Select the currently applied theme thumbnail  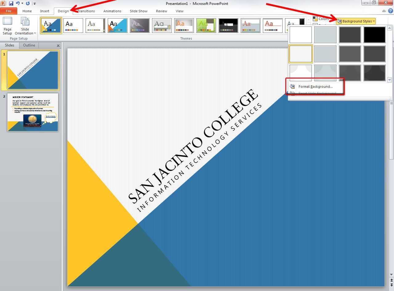coord(51,25)
